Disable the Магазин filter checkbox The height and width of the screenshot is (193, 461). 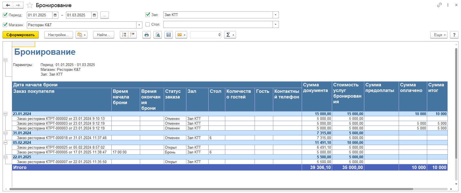coord(5,25)
